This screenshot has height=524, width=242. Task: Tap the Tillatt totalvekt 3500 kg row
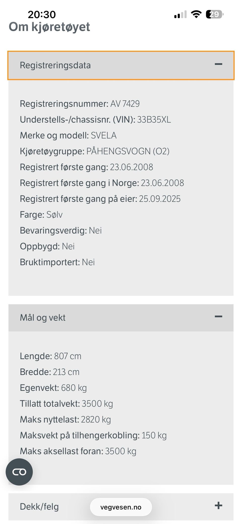[x=66, y=404]
